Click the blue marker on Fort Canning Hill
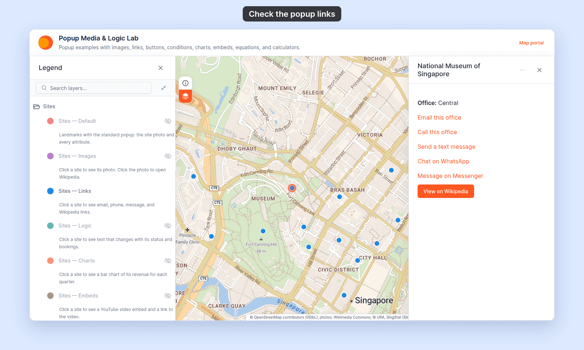This screenshot has height=350, width=584. click(263, 231)
